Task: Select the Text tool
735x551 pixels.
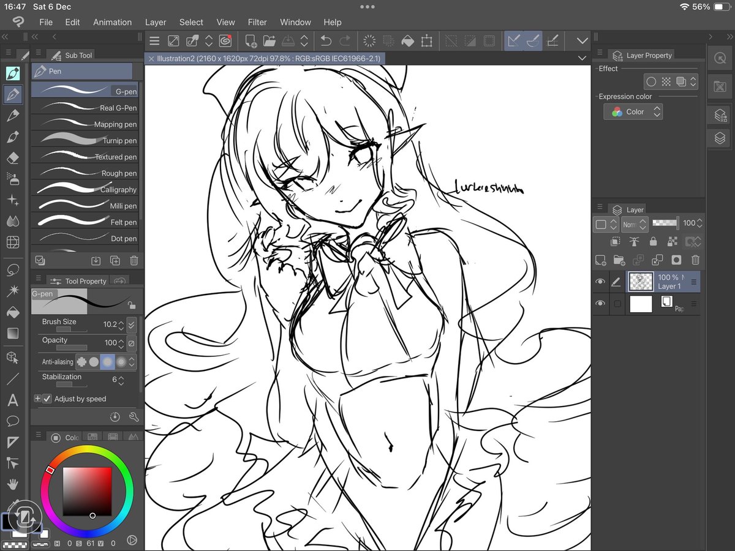Action: [x=12, y=401]
